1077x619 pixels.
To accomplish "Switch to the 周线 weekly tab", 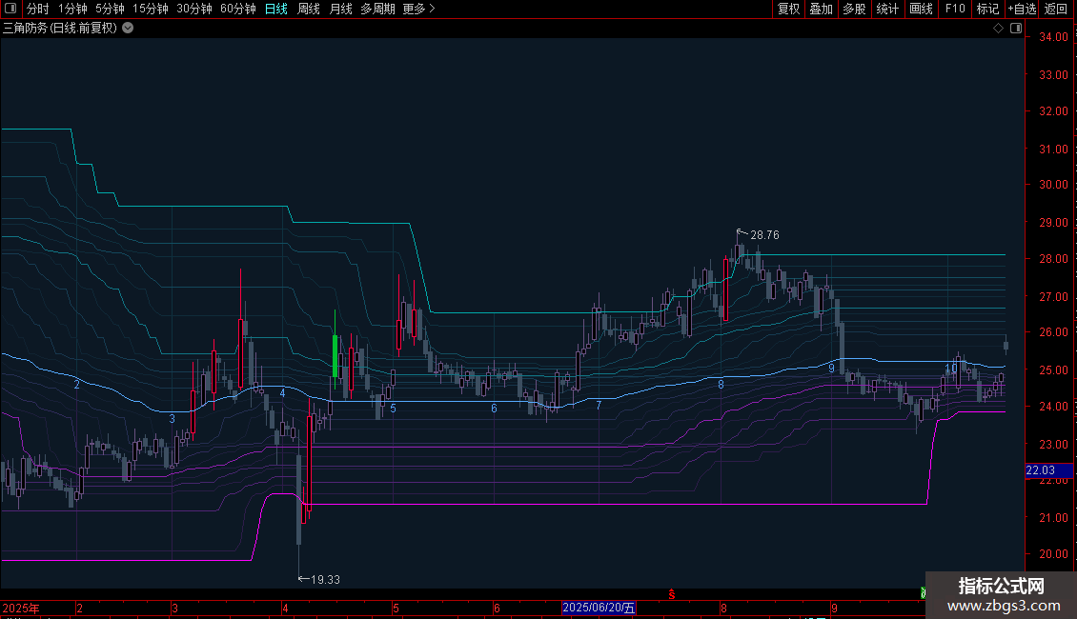I will pyautogui.click(x=309, y=9).
